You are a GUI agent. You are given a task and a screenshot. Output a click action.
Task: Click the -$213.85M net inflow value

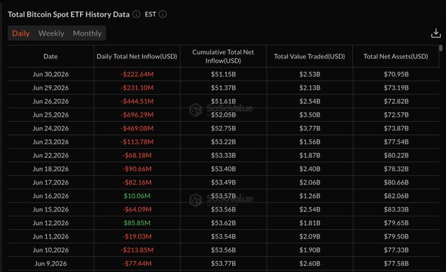point(137,250)
